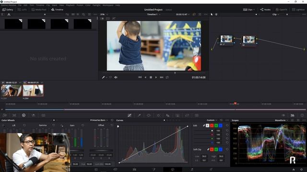Open the RGB Mixer palette icon

coord(33,115)
